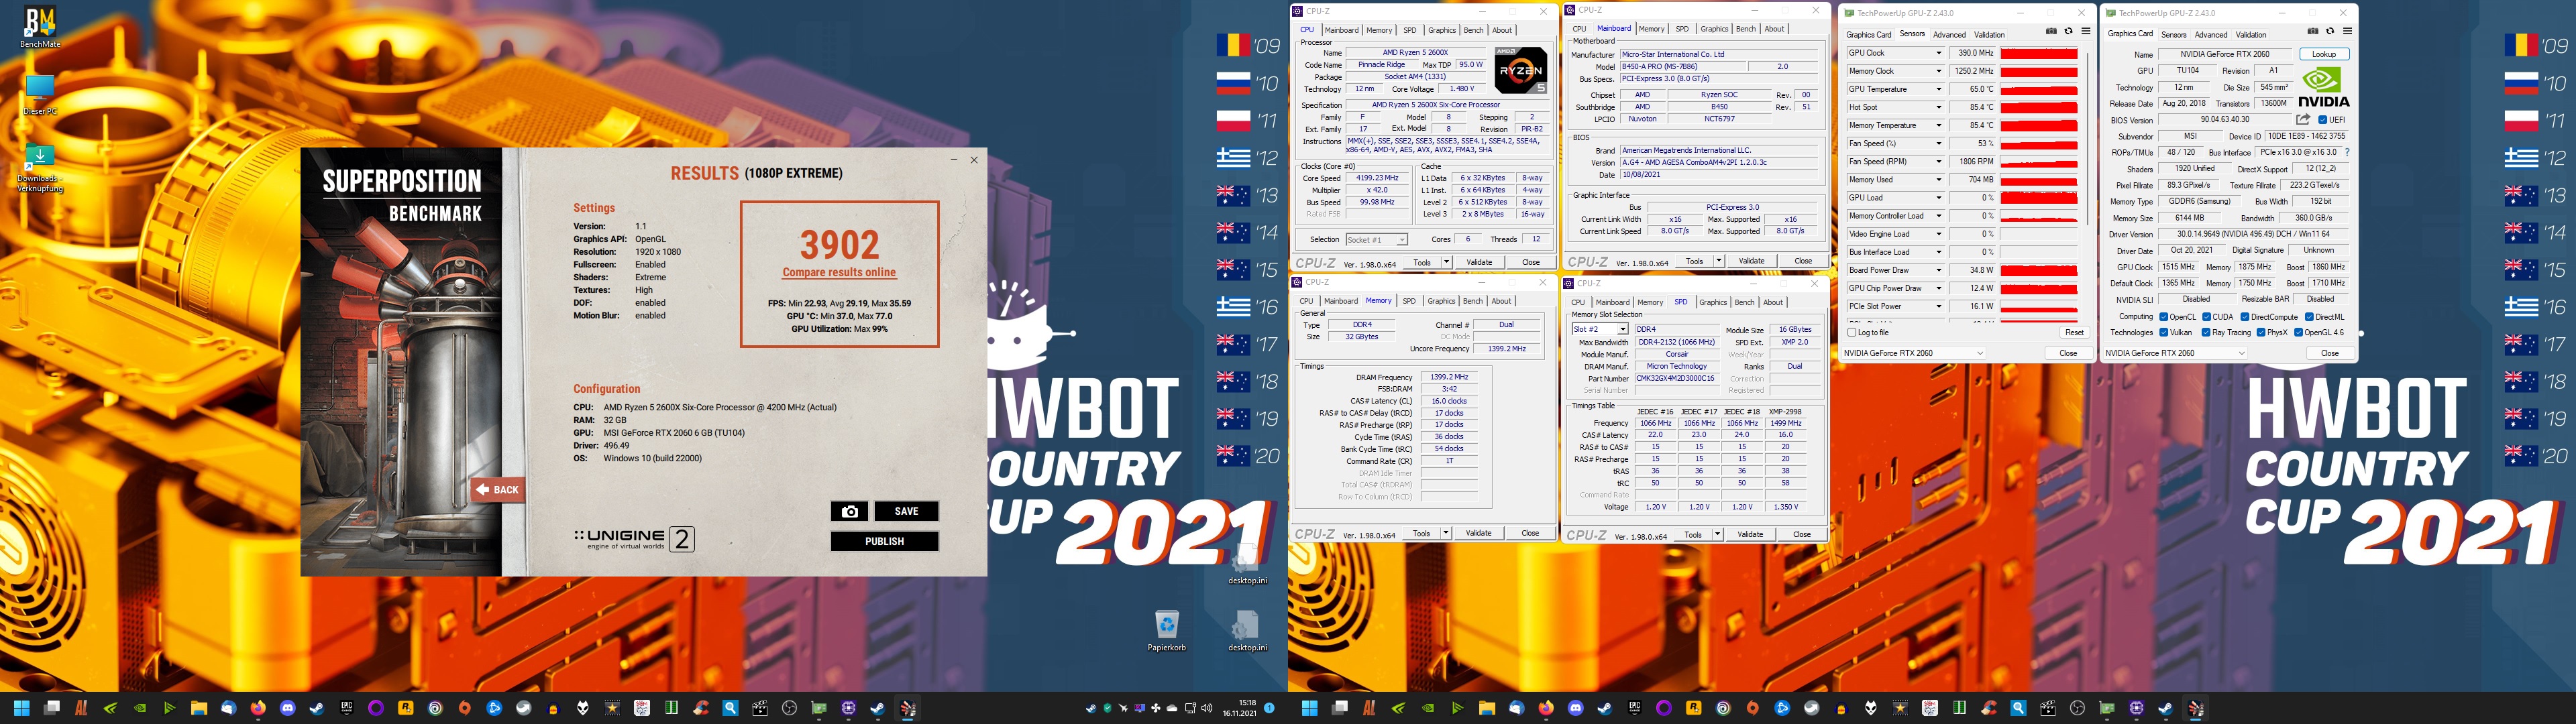Toggle the CUDA checkbox

[2208, 317]
